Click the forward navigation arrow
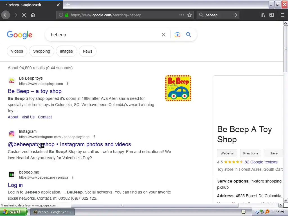 (x=15, y=15)
